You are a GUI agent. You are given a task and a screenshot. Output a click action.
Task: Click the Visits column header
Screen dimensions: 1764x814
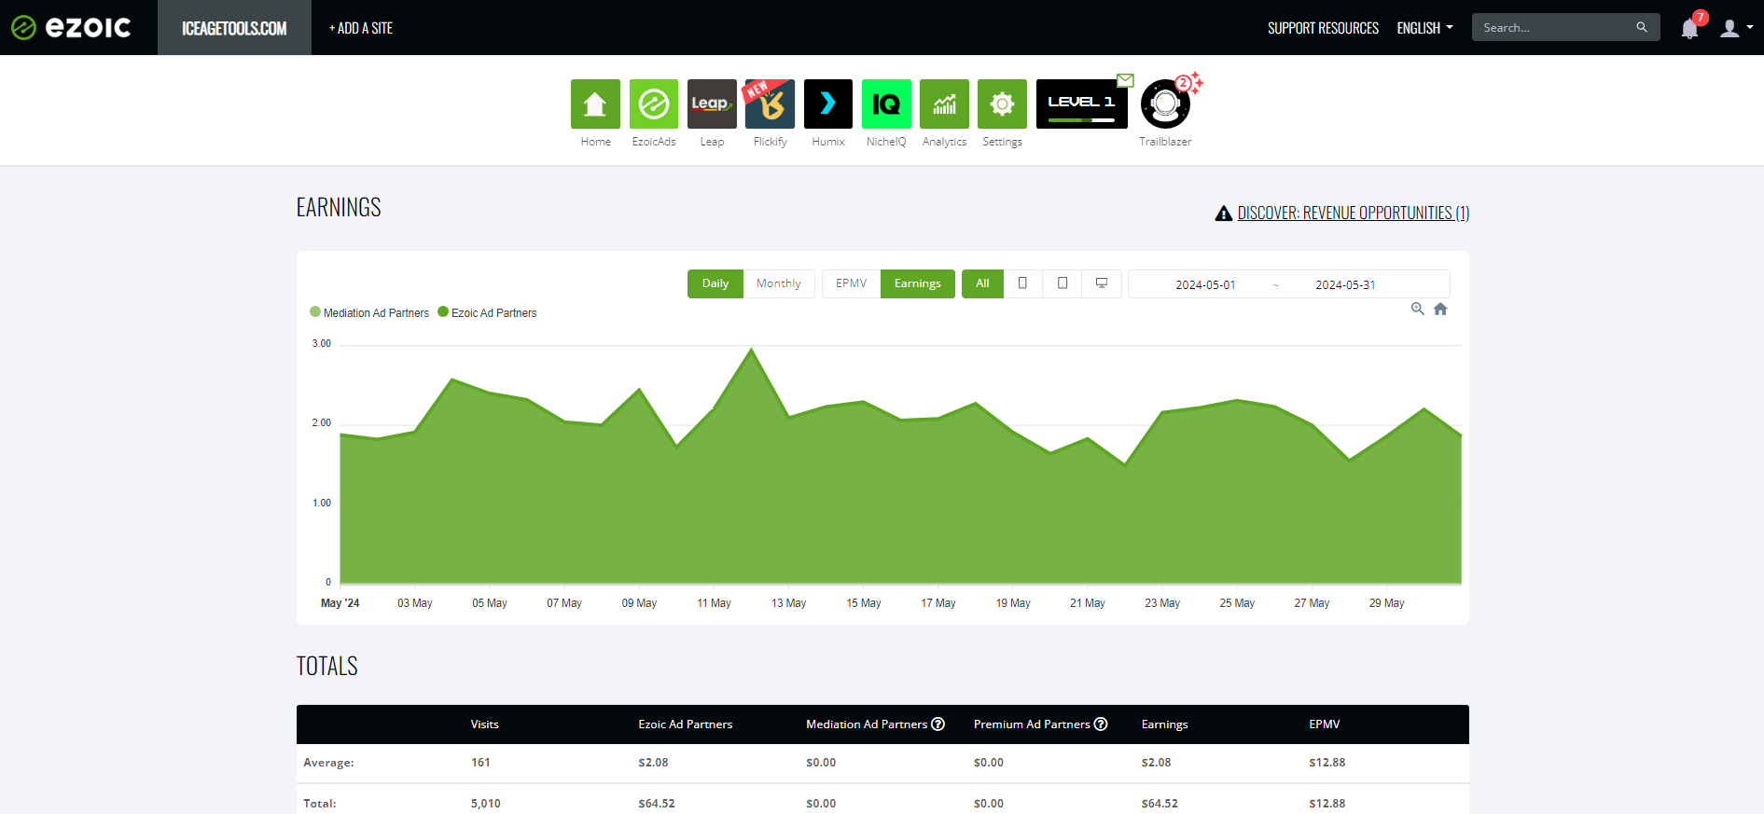point(485,724)
